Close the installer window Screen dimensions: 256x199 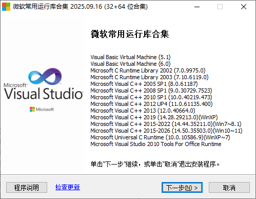click(x=244, y=7)
